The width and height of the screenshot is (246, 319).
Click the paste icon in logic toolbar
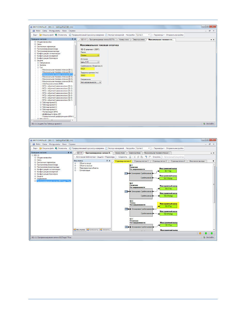pyautogui.click(x=142, y=157)
